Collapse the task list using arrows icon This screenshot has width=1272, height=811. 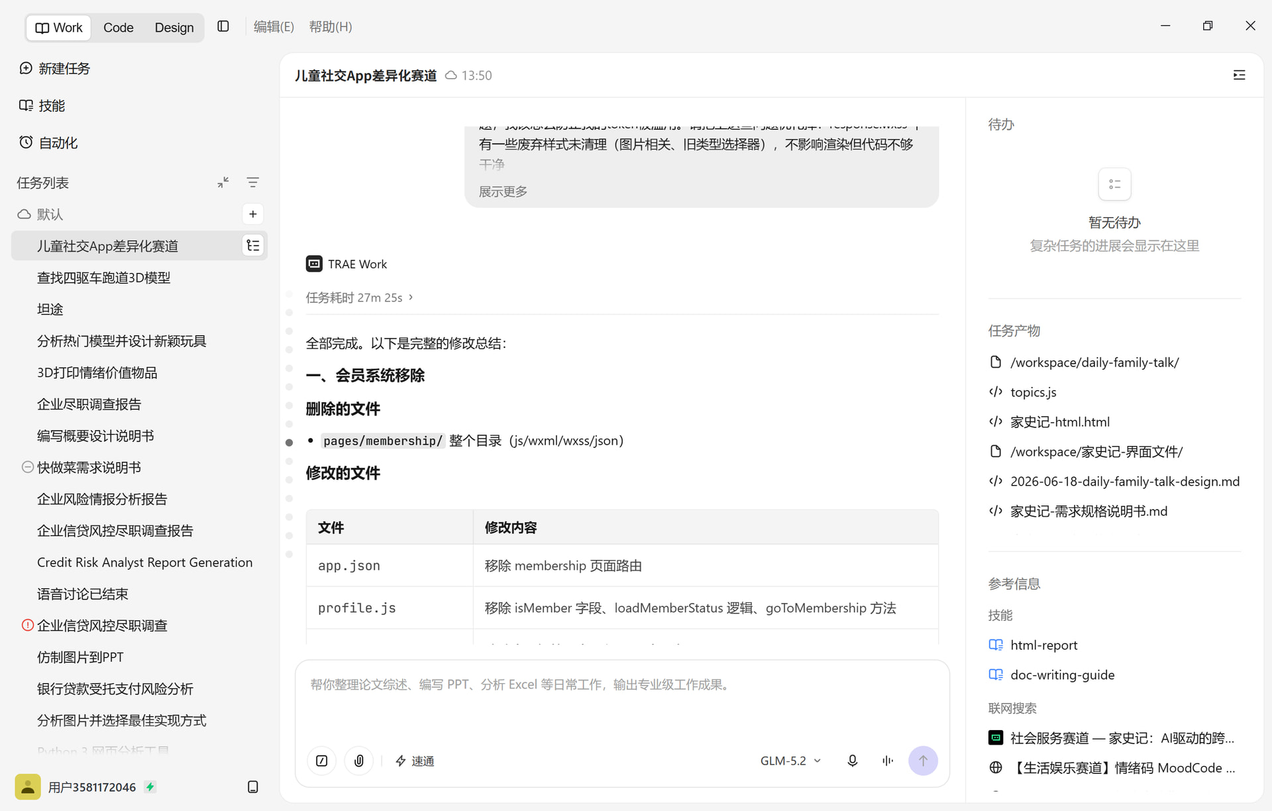pos(223,182)
